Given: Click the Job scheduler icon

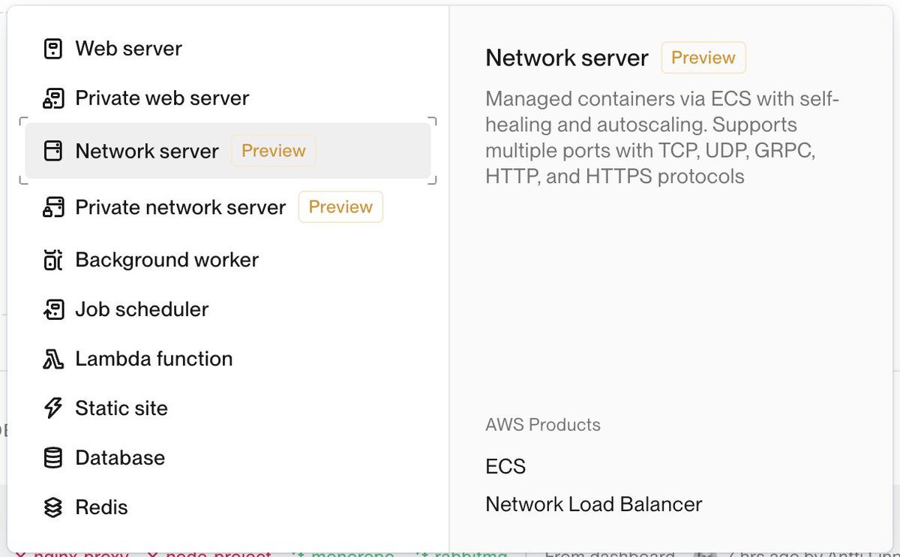Looking at the screenshot, I should point(52,309).
